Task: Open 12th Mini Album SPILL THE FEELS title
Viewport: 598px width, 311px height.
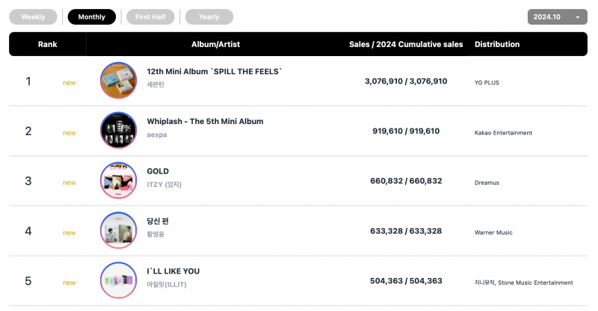Action: (x=215, y=71)
